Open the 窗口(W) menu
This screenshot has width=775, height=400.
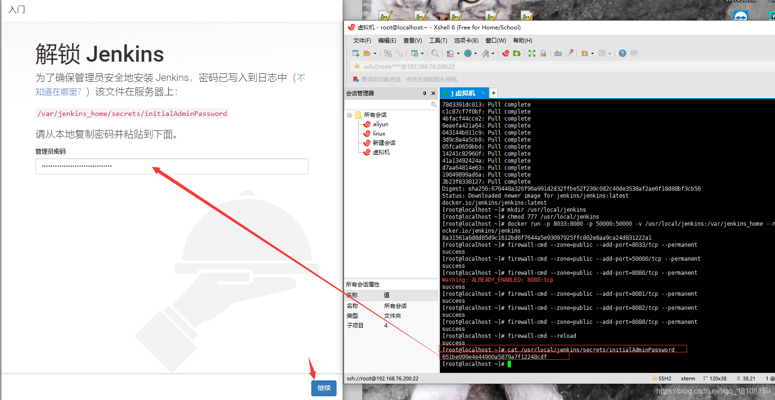495,41
